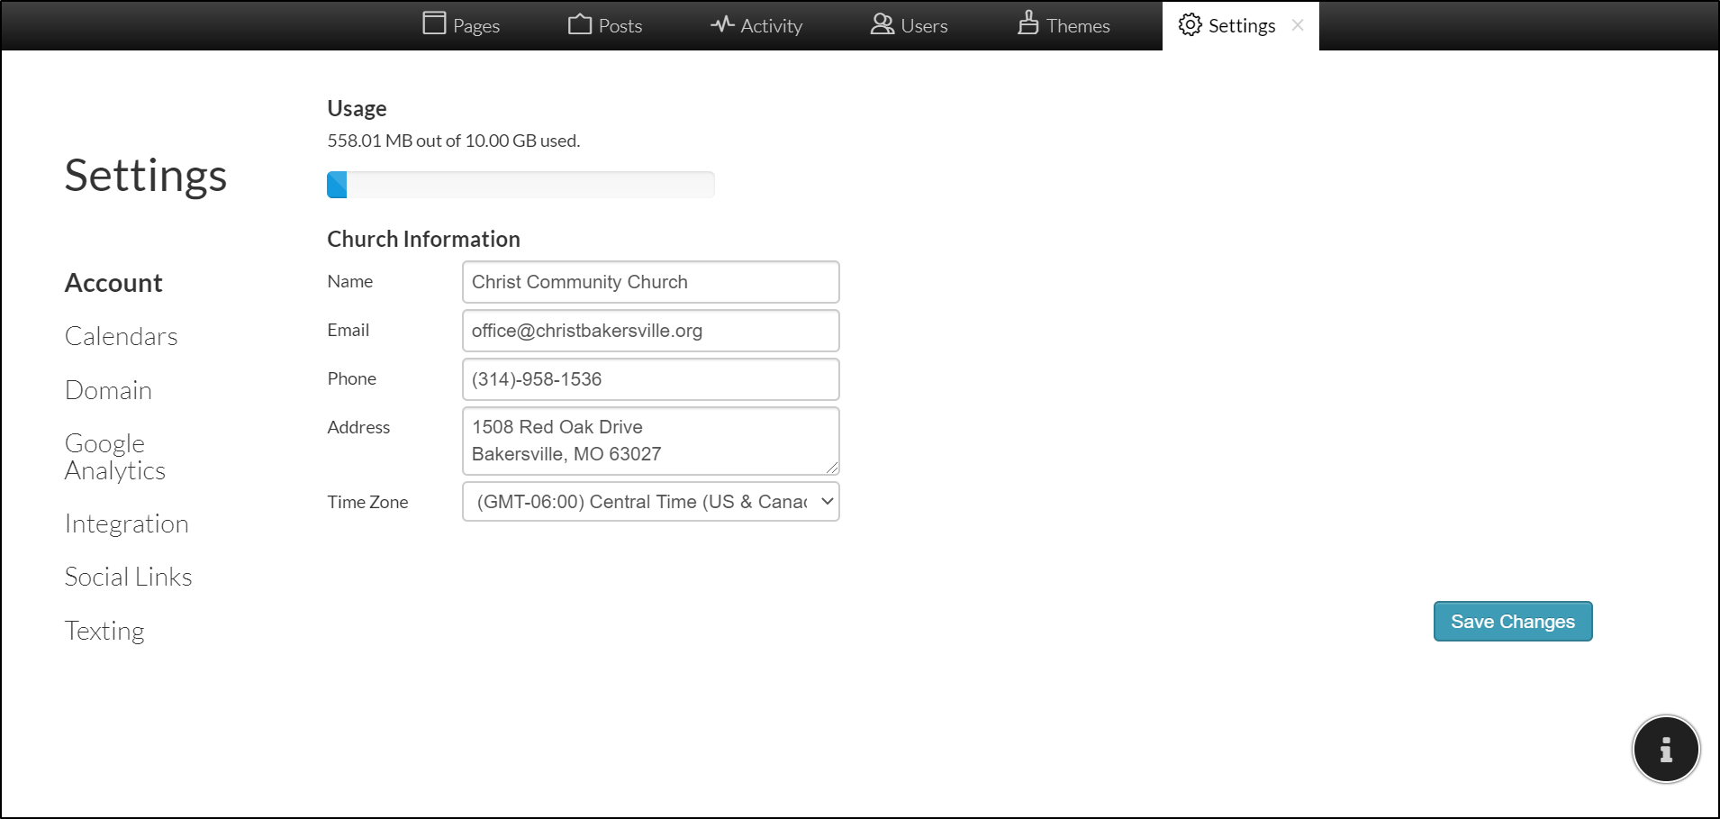The width and height of the screenshot is (1720, 819).
Task: Select Google Analytics in sidebar
Action: point(114,457)
